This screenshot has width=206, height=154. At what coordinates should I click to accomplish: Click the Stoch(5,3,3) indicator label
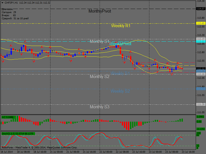pos(18,134)
